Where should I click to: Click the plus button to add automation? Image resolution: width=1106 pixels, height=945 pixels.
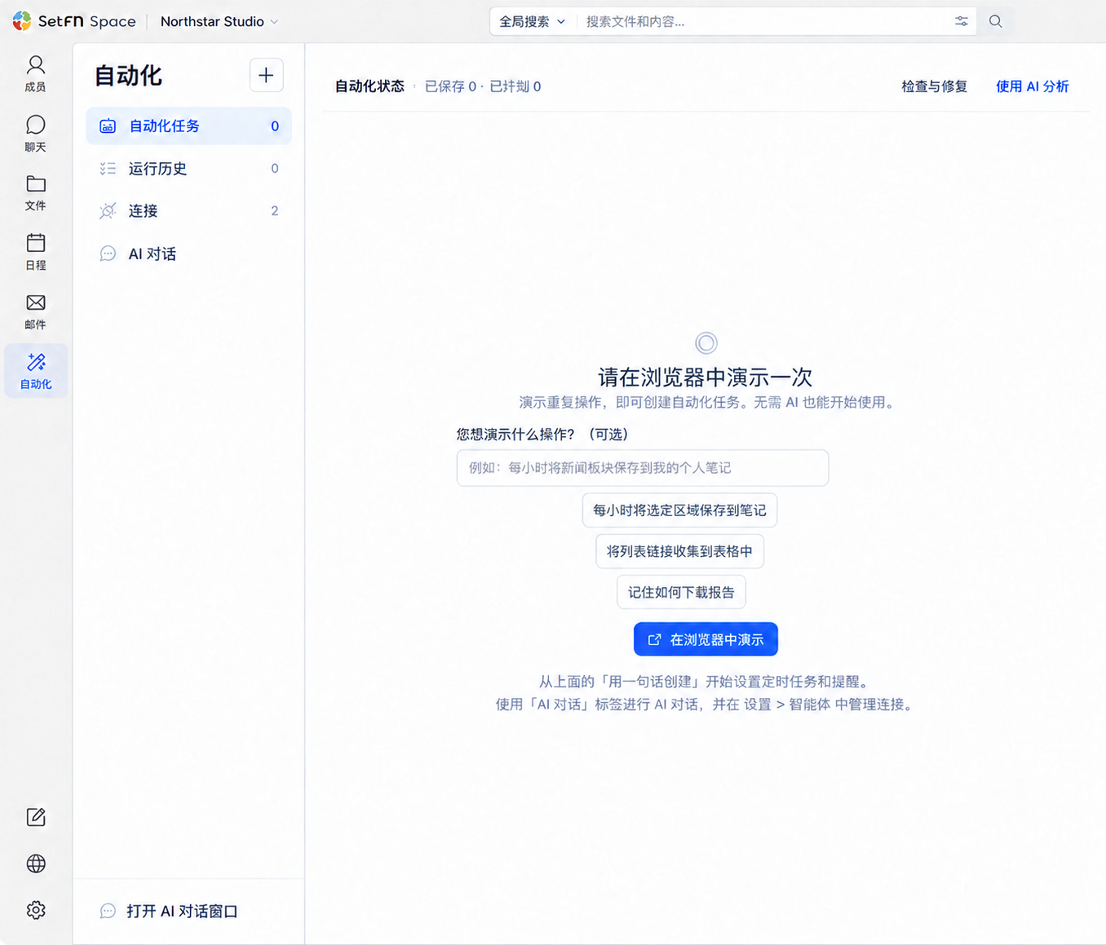[x=266, y=75]
